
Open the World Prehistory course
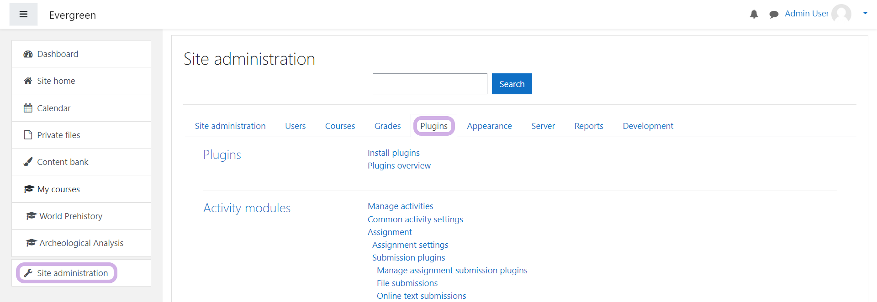click(71, 216)
